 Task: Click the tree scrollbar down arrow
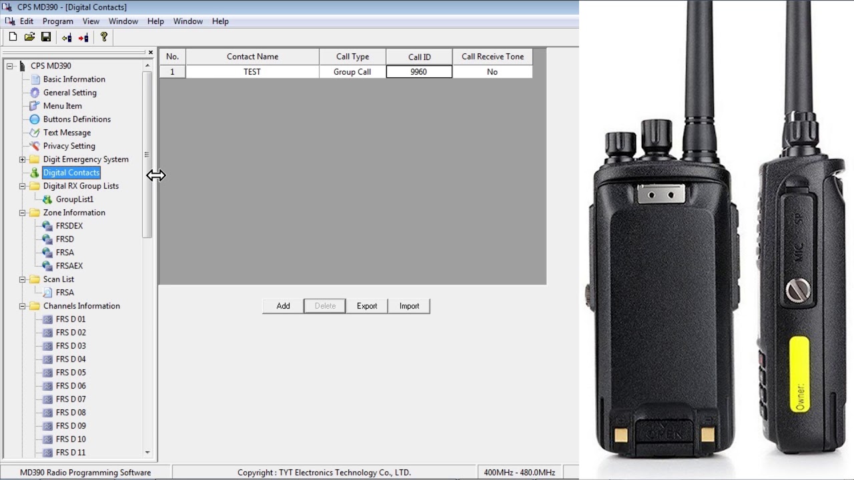click(x=147, y=453)
